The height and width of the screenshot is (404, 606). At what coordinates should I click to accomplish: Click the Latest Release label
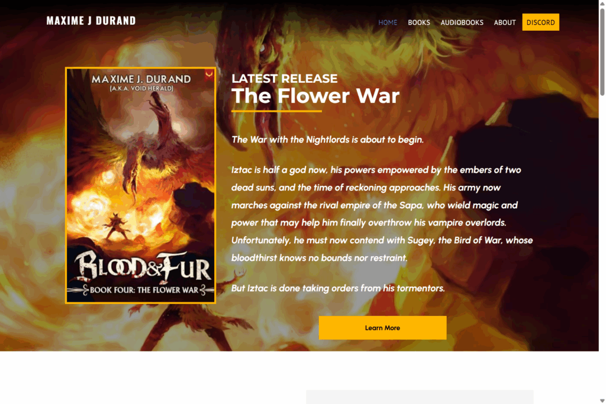tap(285, 79)
